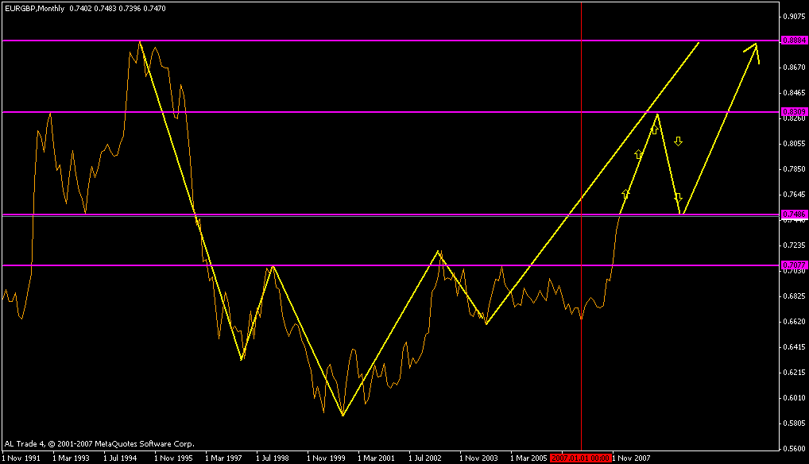Click the yellow arrowhead tip at the 0.8884 projection
The width and height of the screenshot is (809, 464).
756,44
